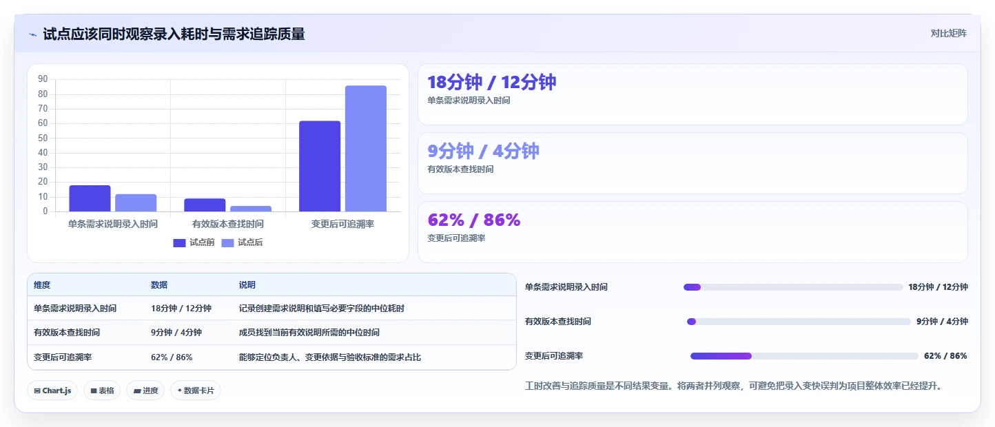Image resolution: width=995 pixels, height=427 pixels.
Task: Click the summary paragraph starting 工时改善与追踪质量
Action: point(733,386)
